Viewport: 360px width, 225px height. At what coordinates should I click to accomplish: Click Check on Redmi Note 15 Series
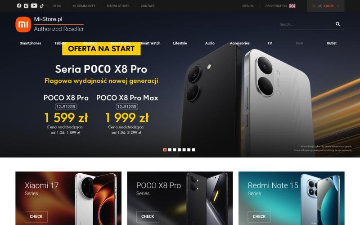[x=259, y=216]
